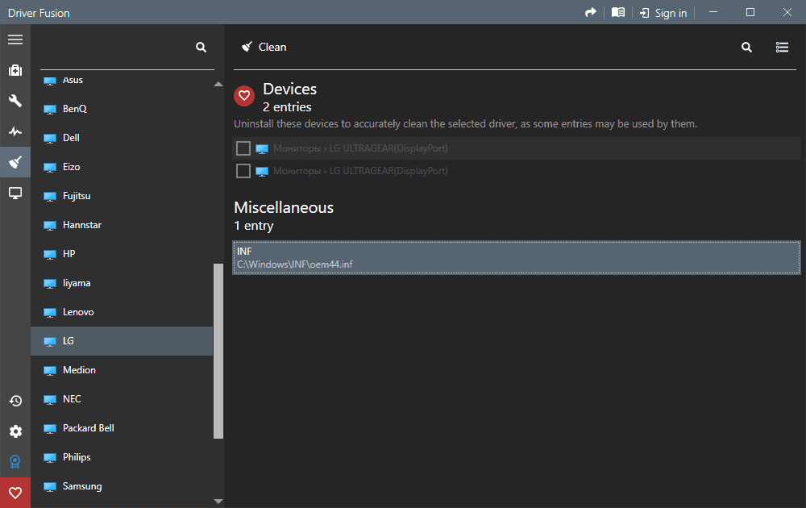Open the health check medkit icon
This screenshot has height=508, width=806.
pyautogui.click(x=15, y=70)
